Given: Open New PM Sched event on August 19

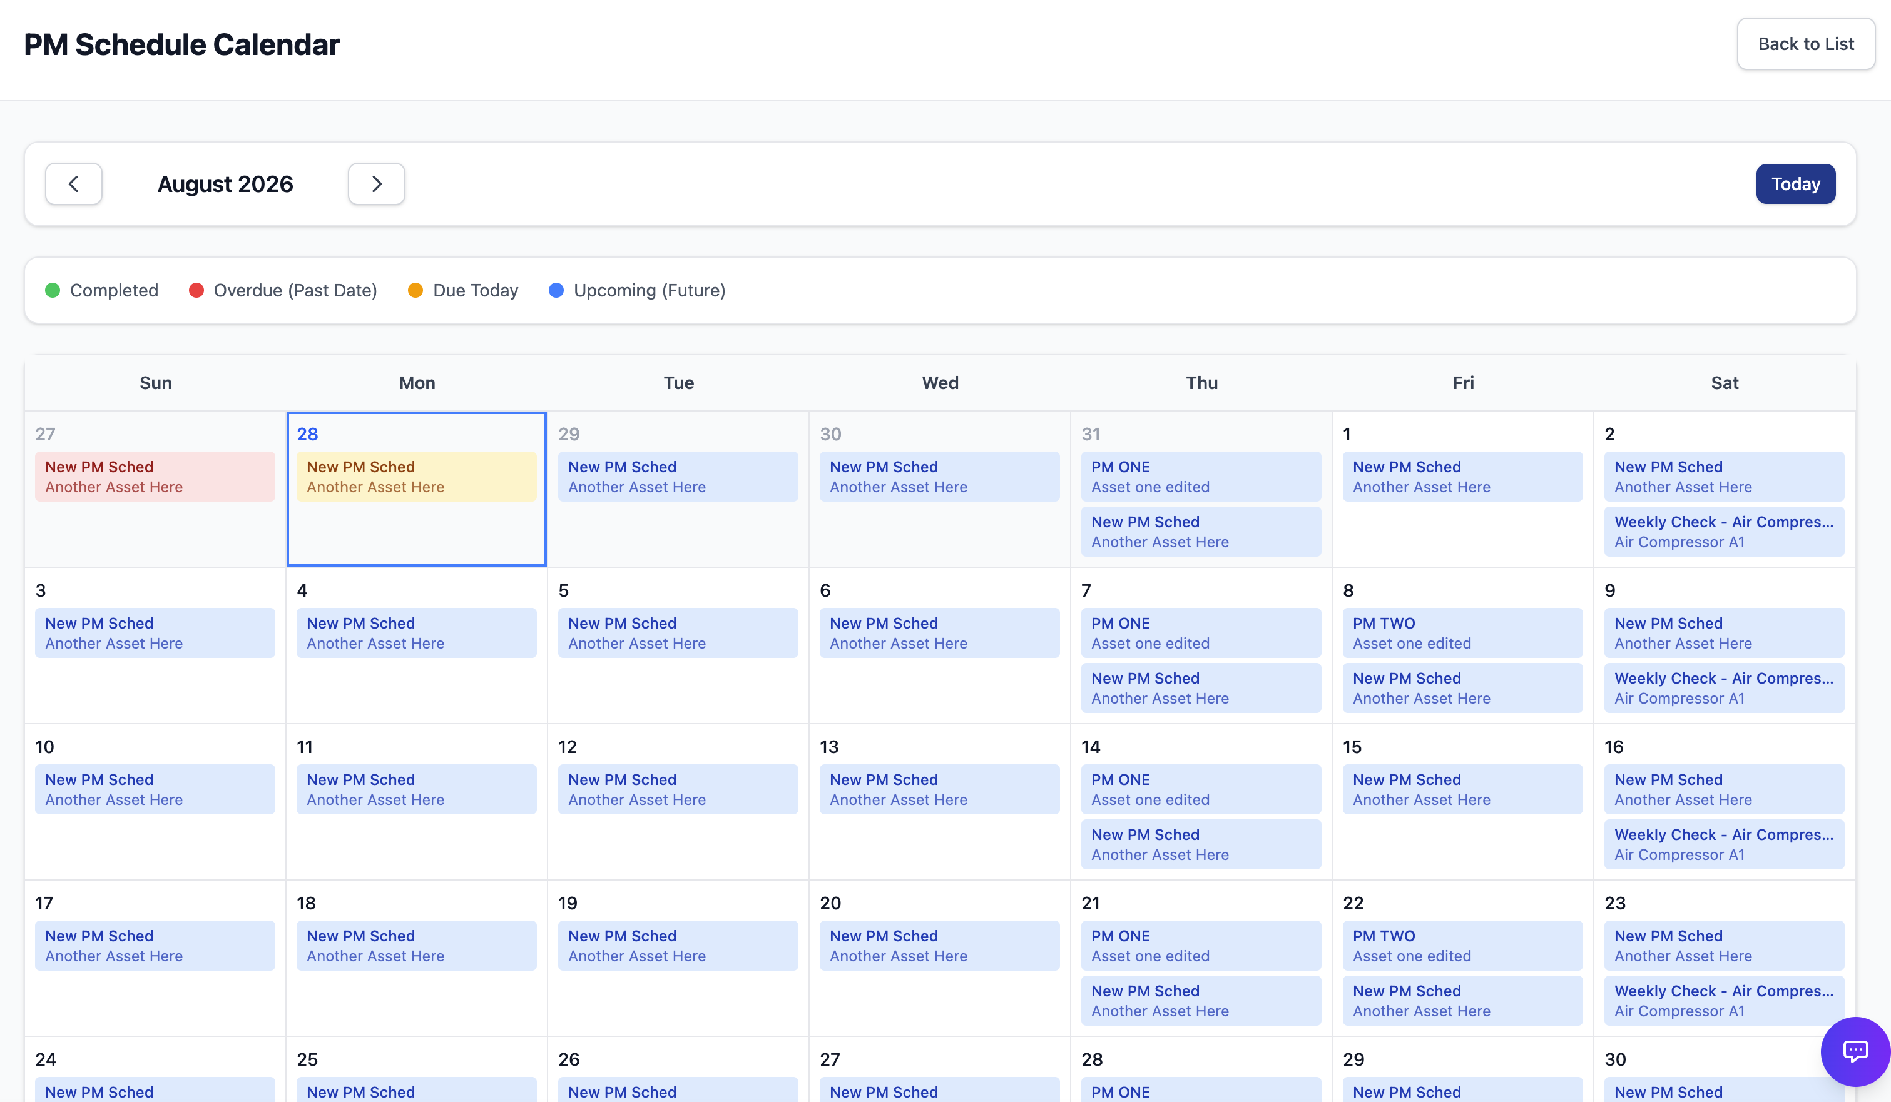Looking at the screenshot, I should [678, 946].
